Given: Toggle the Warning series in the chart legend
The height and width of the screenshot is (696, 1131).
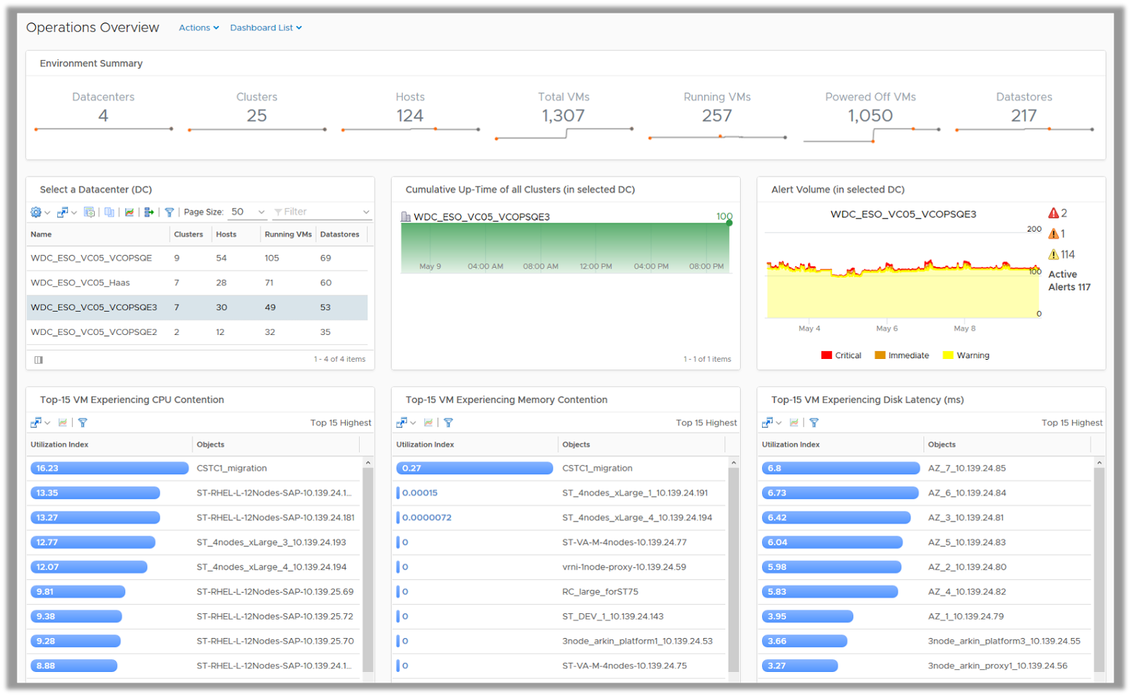Looking at the screenshot, I should point(966,355).
